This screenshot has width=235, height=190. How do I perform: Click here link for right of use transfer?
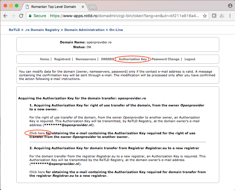point(37,133)
